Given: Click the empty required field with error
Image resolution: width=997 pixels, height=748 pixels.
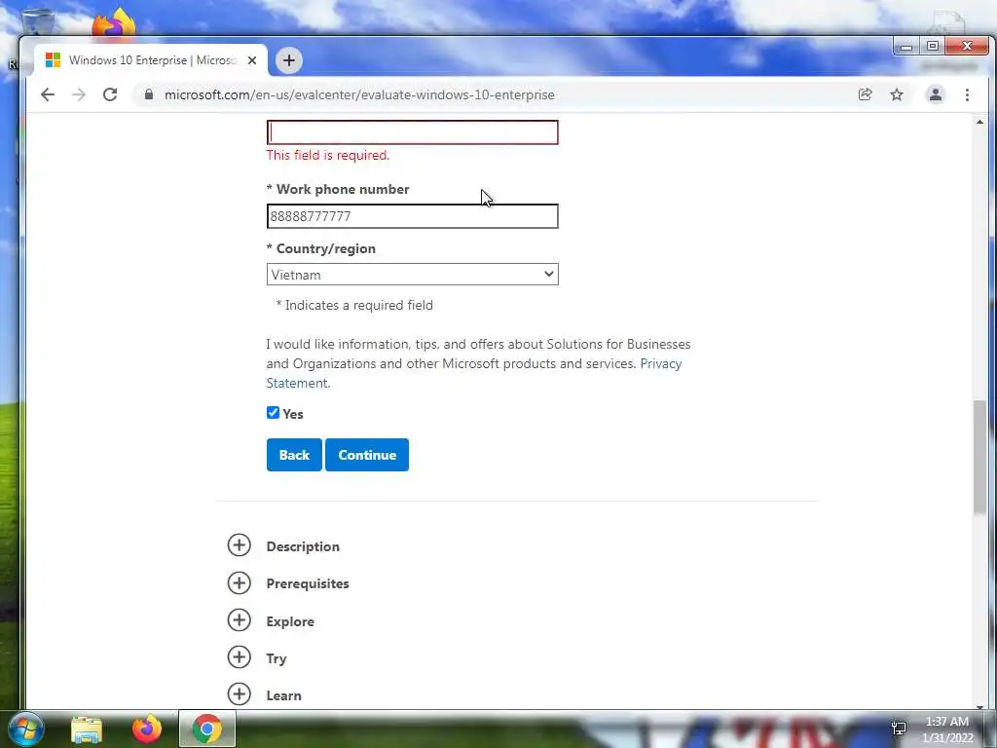Looking at the screenshot, I should click(412, 132).
